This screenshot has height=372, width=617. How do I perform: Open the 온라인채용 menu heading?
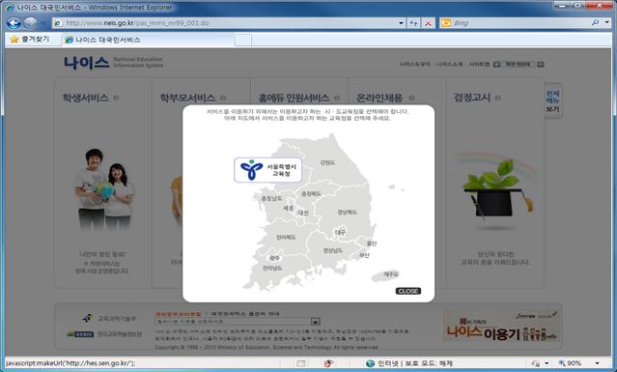379,98
